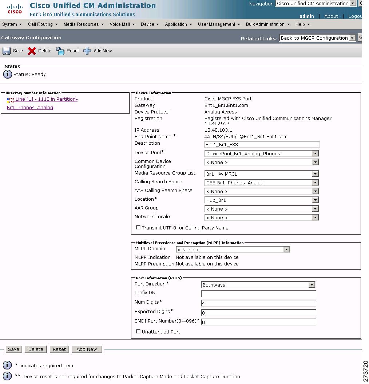The image size is (369, 384).
Task: Click the Num Digits input field
Action: [258, 303]
